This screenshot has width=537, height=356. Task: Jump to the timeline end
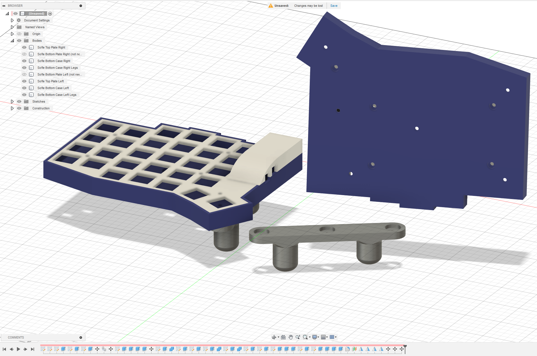pos(32,349)
